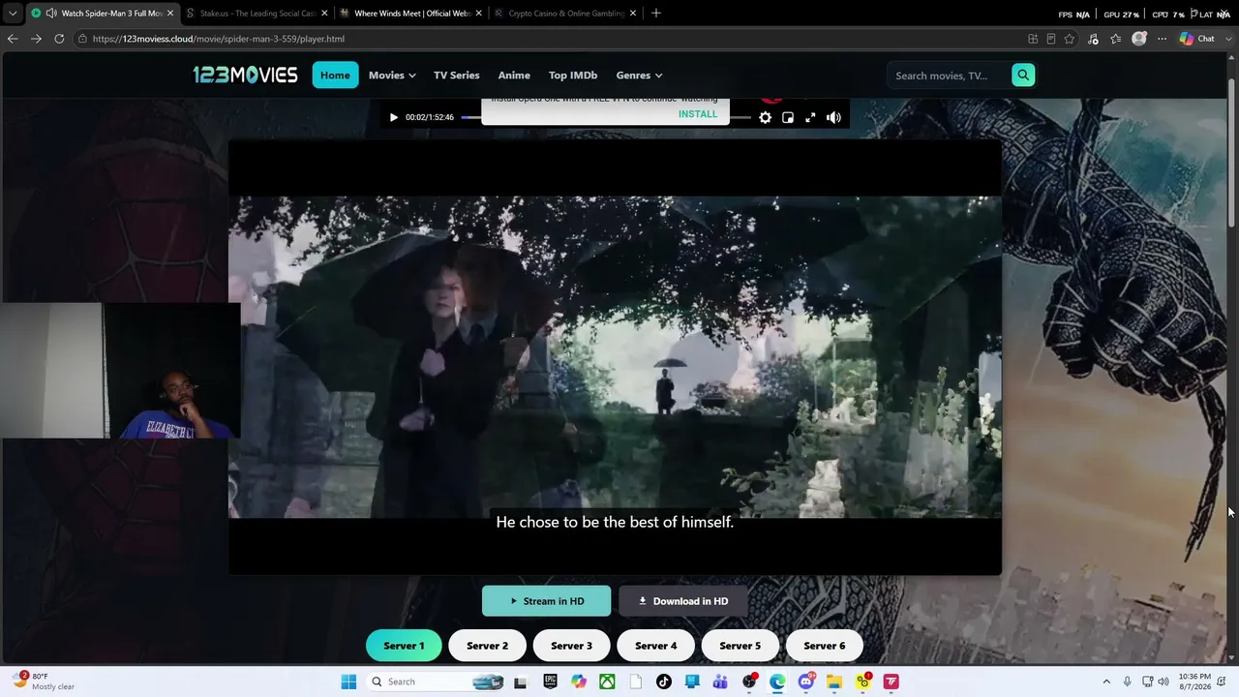This screenshot has height=697, width=1239.
Task: Open the notification bell in tray
Action: (x=1224, y=682)
